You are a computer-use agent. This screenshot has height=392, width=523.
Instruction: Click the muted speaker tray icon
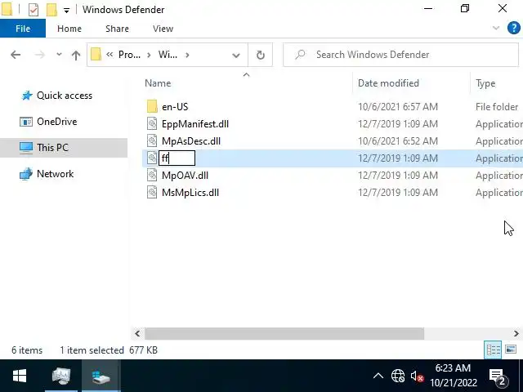(417, 376)
